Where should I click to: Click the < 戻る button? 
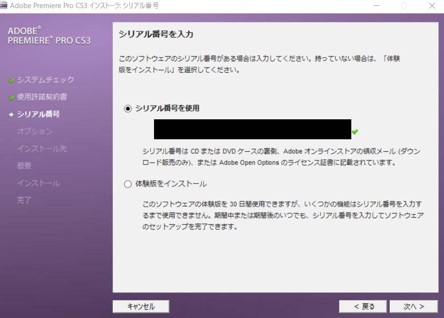pyautogui.click(x=363, y=307)
